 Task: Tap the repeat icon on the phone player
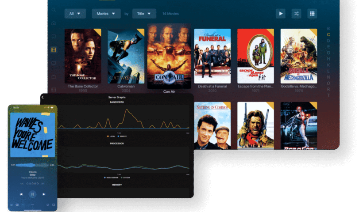pos(48,205)
